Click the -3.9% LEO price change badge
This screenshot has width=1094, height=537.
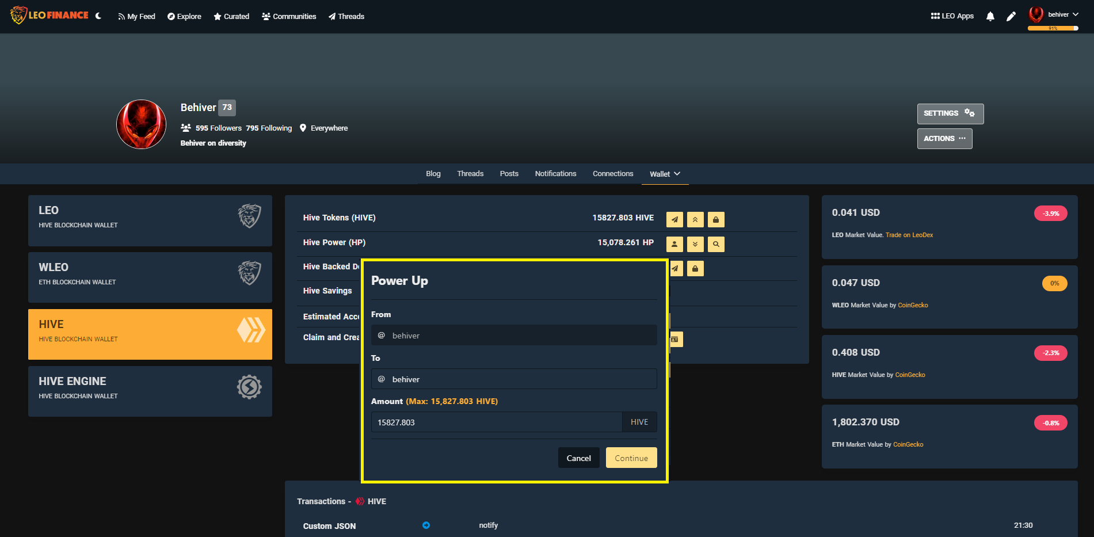point(1051,214)
